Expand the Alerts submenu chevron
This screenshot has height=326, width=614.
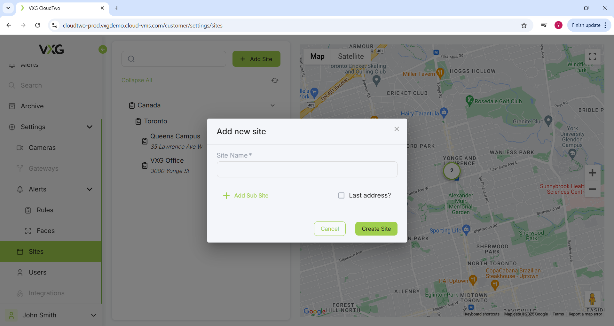[90, 189]
